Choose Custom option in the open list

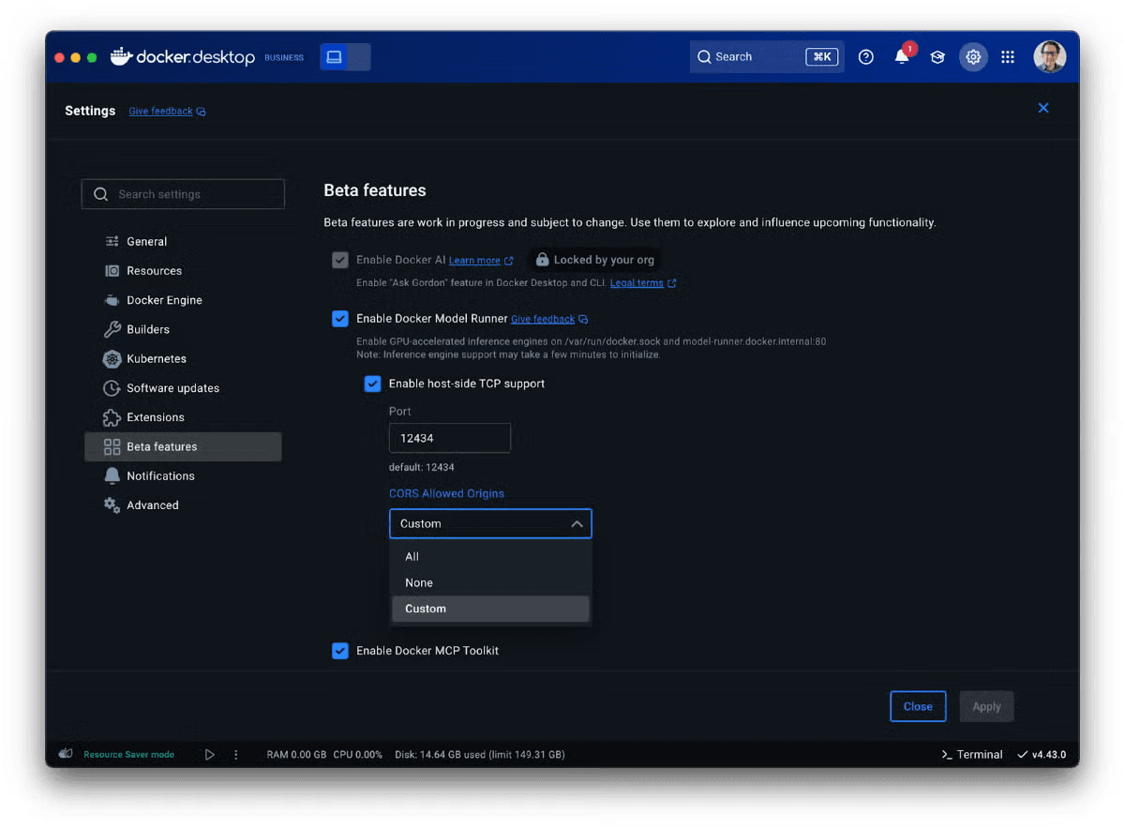(490, 609)
